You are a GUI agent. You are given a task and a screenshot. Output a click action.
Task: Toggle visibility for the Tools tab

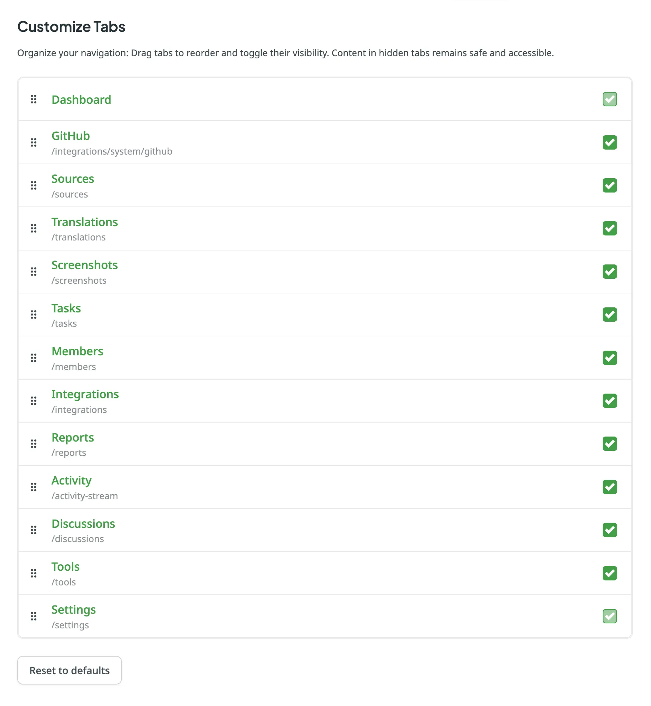pos(610,573)
